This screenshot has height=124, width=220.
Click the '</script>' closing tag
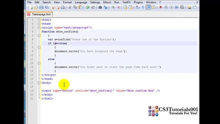pos(49,75)
